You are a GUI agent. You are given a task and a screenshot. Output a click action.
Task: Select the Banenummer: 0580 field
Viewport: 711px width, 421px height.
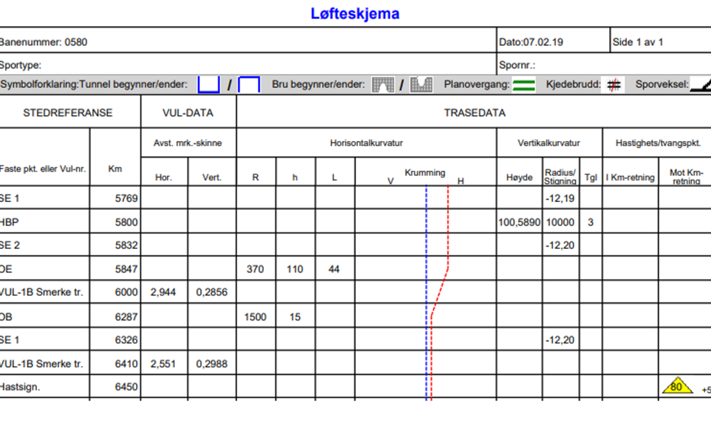pos(43,42)
